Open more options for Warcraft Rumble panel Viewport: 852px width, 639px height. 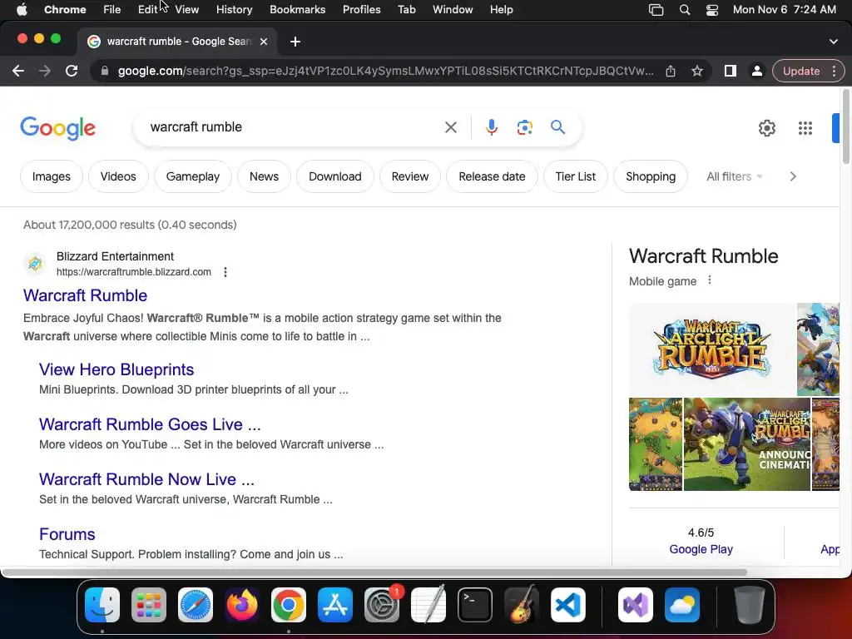(709, 280)
